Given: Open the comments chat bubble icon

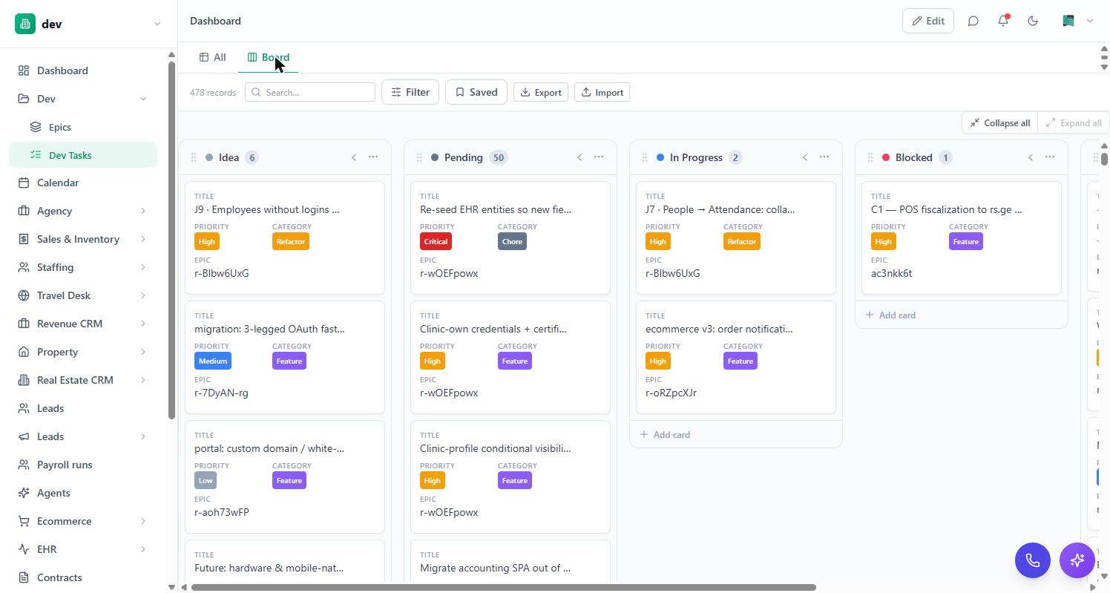Looking at the screenshot, I should (973, 21).
